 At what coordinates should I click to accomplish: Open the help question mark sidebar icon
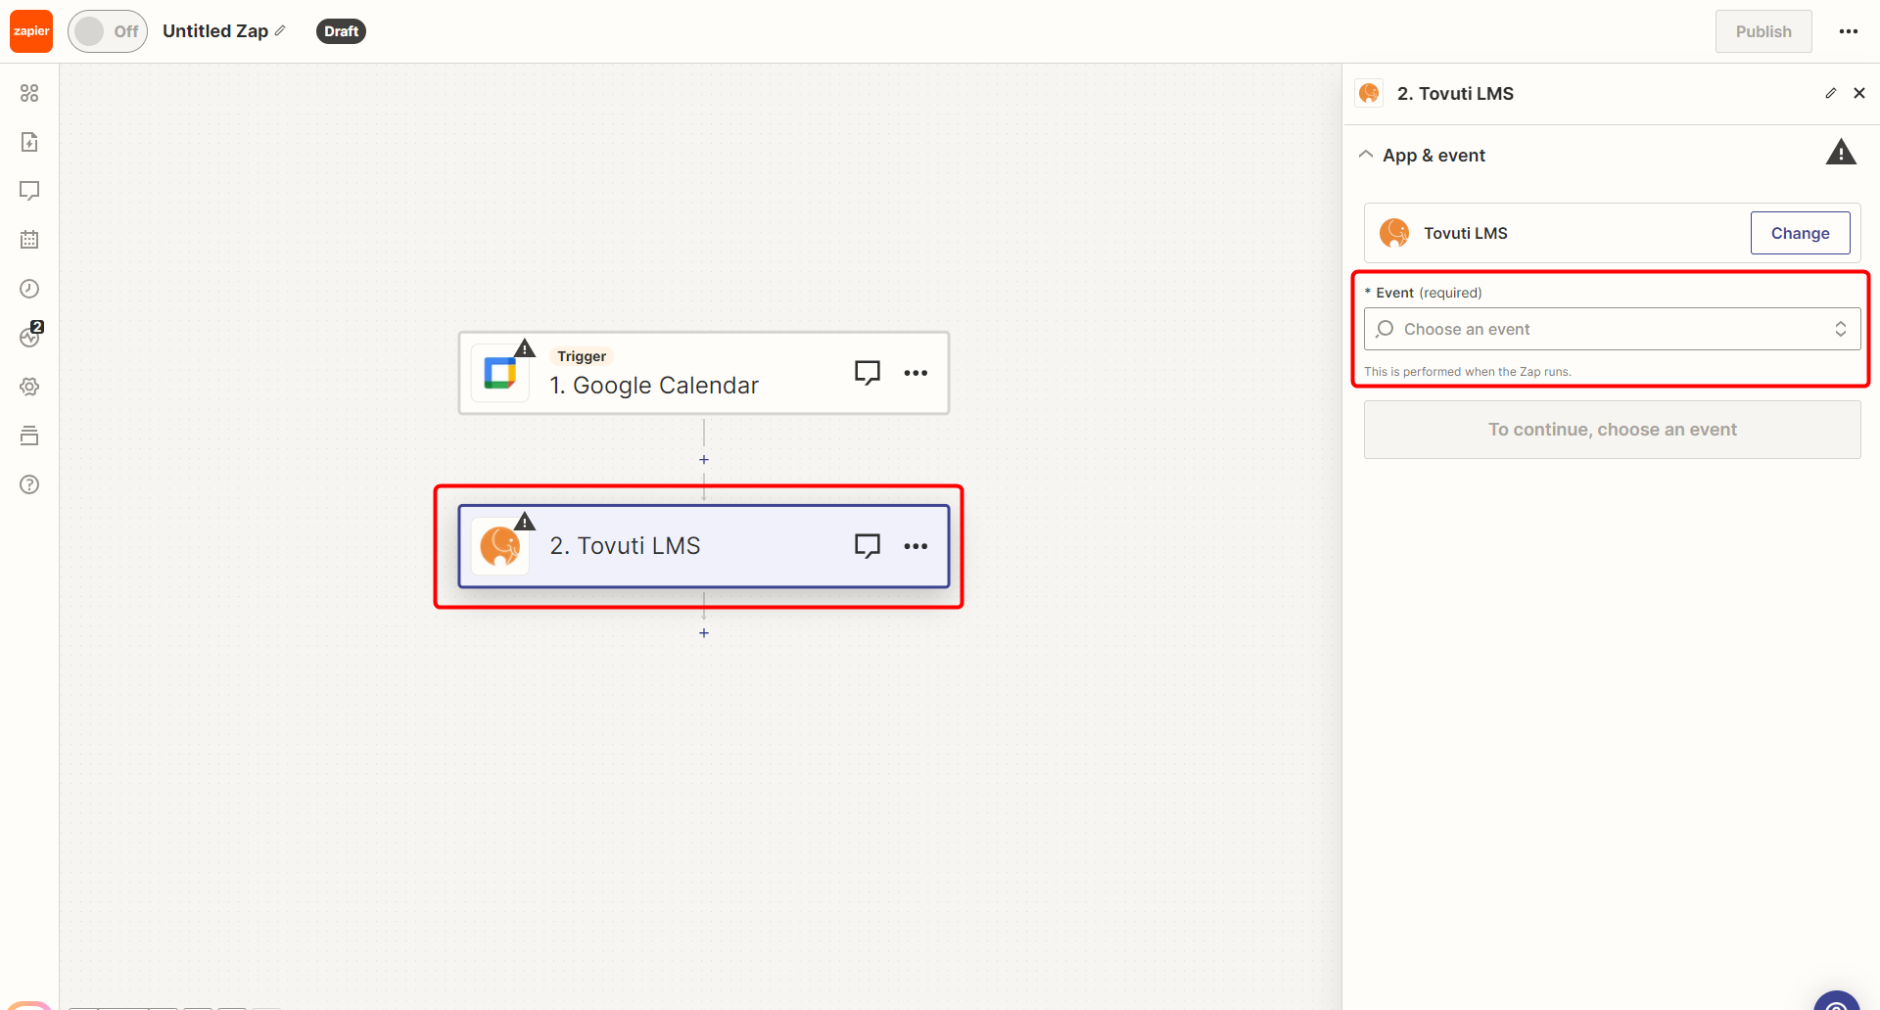pos(29,484)
